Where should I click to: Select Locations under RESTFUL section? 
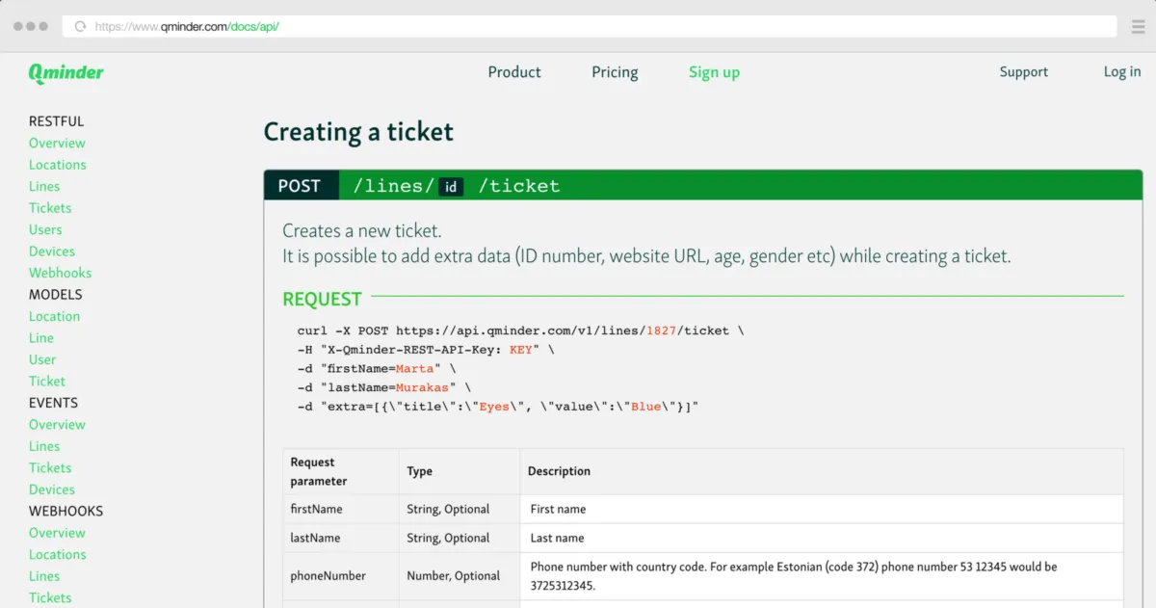coord(57,165)
